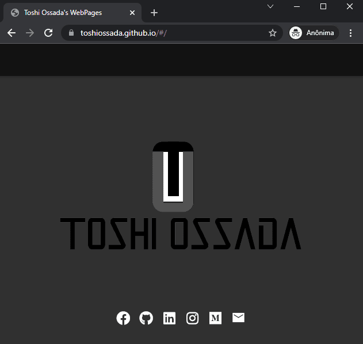Open the Instagram profile icon

(192, 318)
